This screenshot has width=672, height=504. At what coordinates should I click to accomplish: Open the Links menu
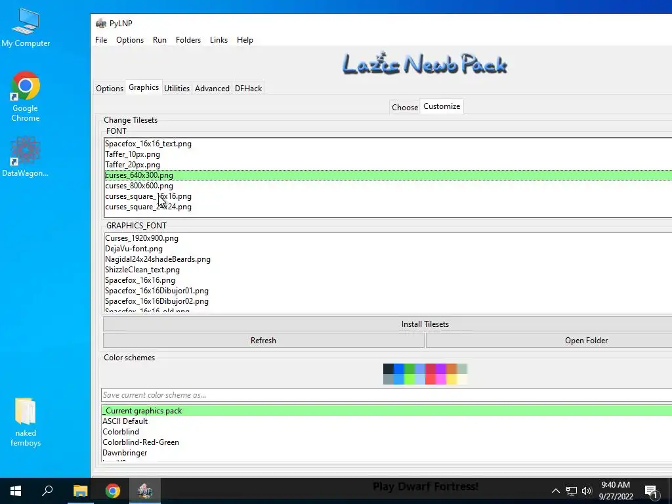click(219, 40)
